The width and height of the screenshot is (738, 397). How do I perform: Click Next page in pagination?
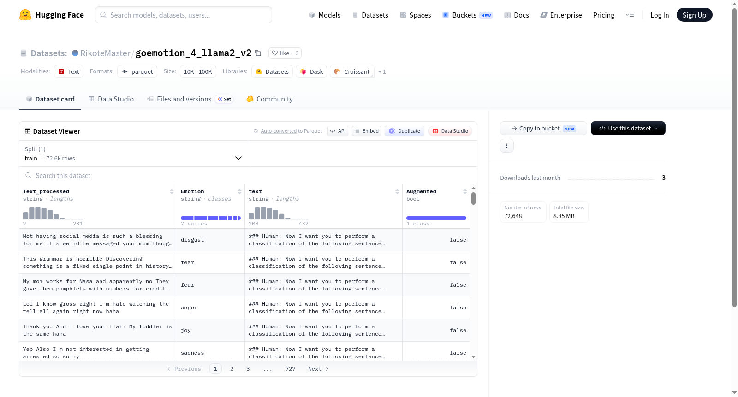click(x=318, y=369)
